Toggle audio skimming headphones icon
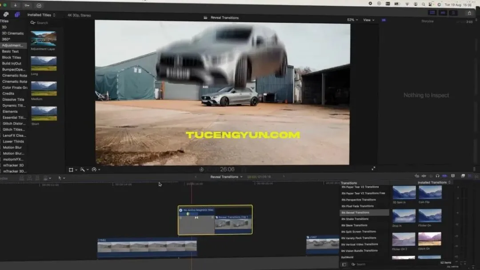This screenshot has height=270, width=480. pos(437,176)
